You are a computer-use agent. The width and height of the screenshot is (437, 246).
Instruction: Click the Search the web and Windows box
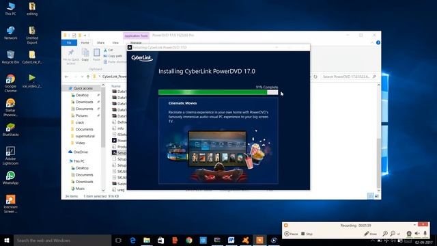pyautogui.click(x=62, y=240)
